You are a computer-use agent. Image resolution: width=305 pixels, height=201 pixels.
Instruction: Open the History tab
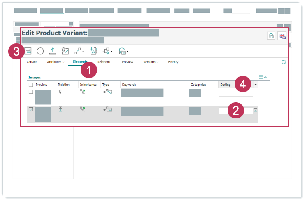point(173,62)
